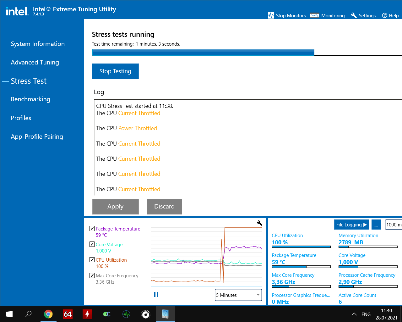Image resolution: width=402 pixels, height=322 pixels.
Task: Toggle the Package Temperature graph checkbox
Action: click(92, 229)
